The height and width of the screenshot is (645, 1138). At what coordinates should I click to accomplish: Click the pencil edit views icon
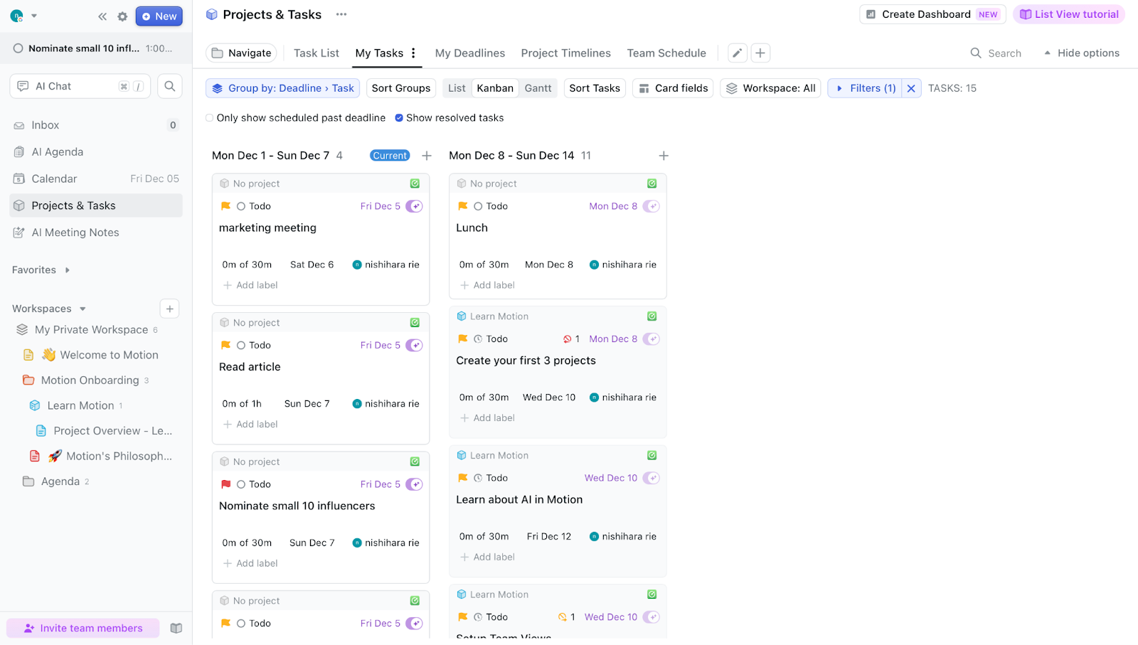pyautogui.click(x=738, y=53)
